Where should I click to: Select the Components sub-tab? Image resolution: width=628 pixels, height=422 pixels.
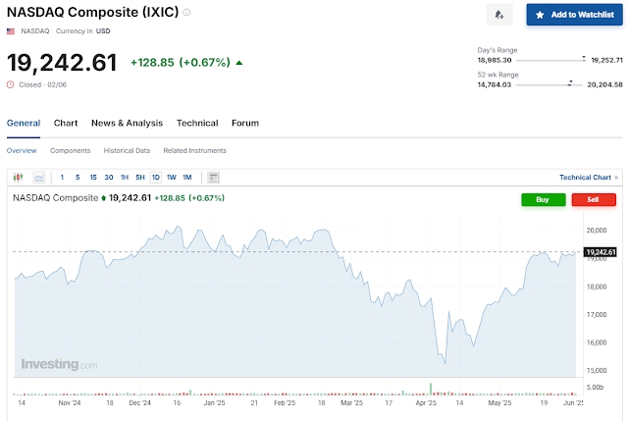70,150
